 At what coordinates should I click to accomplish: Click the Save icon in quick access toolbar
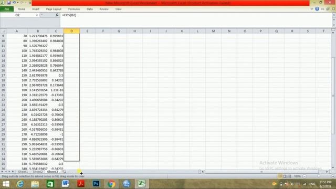[9, 3]
